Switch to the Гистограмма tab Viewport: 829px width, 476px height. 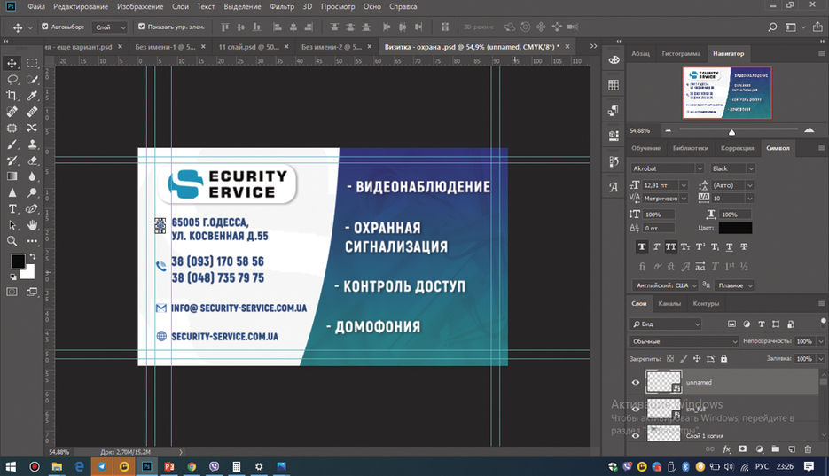point(681,54)
